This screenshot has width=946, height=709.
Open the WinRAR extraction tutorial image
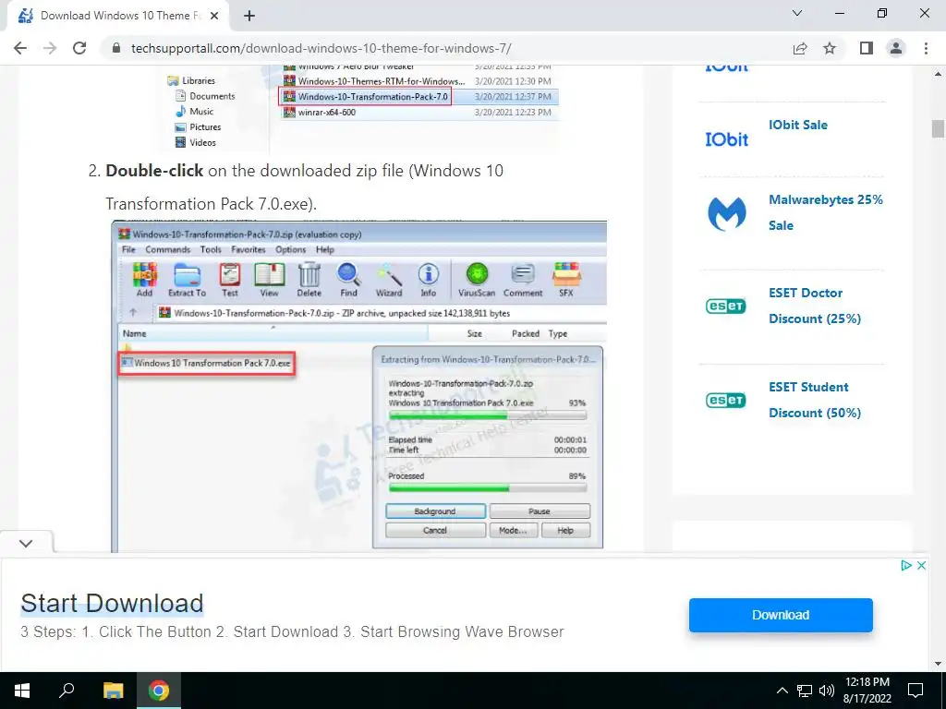pos(359,386)
